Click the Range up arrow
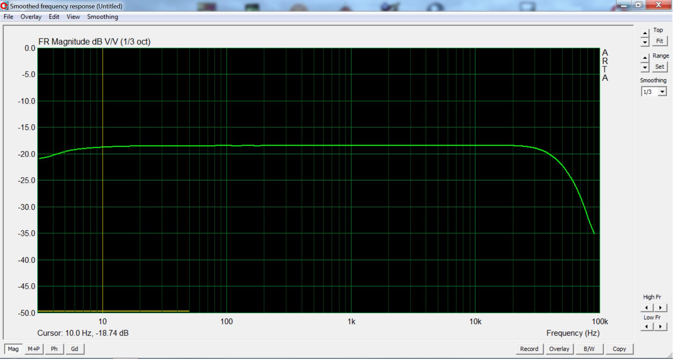 tap(645, 58)
